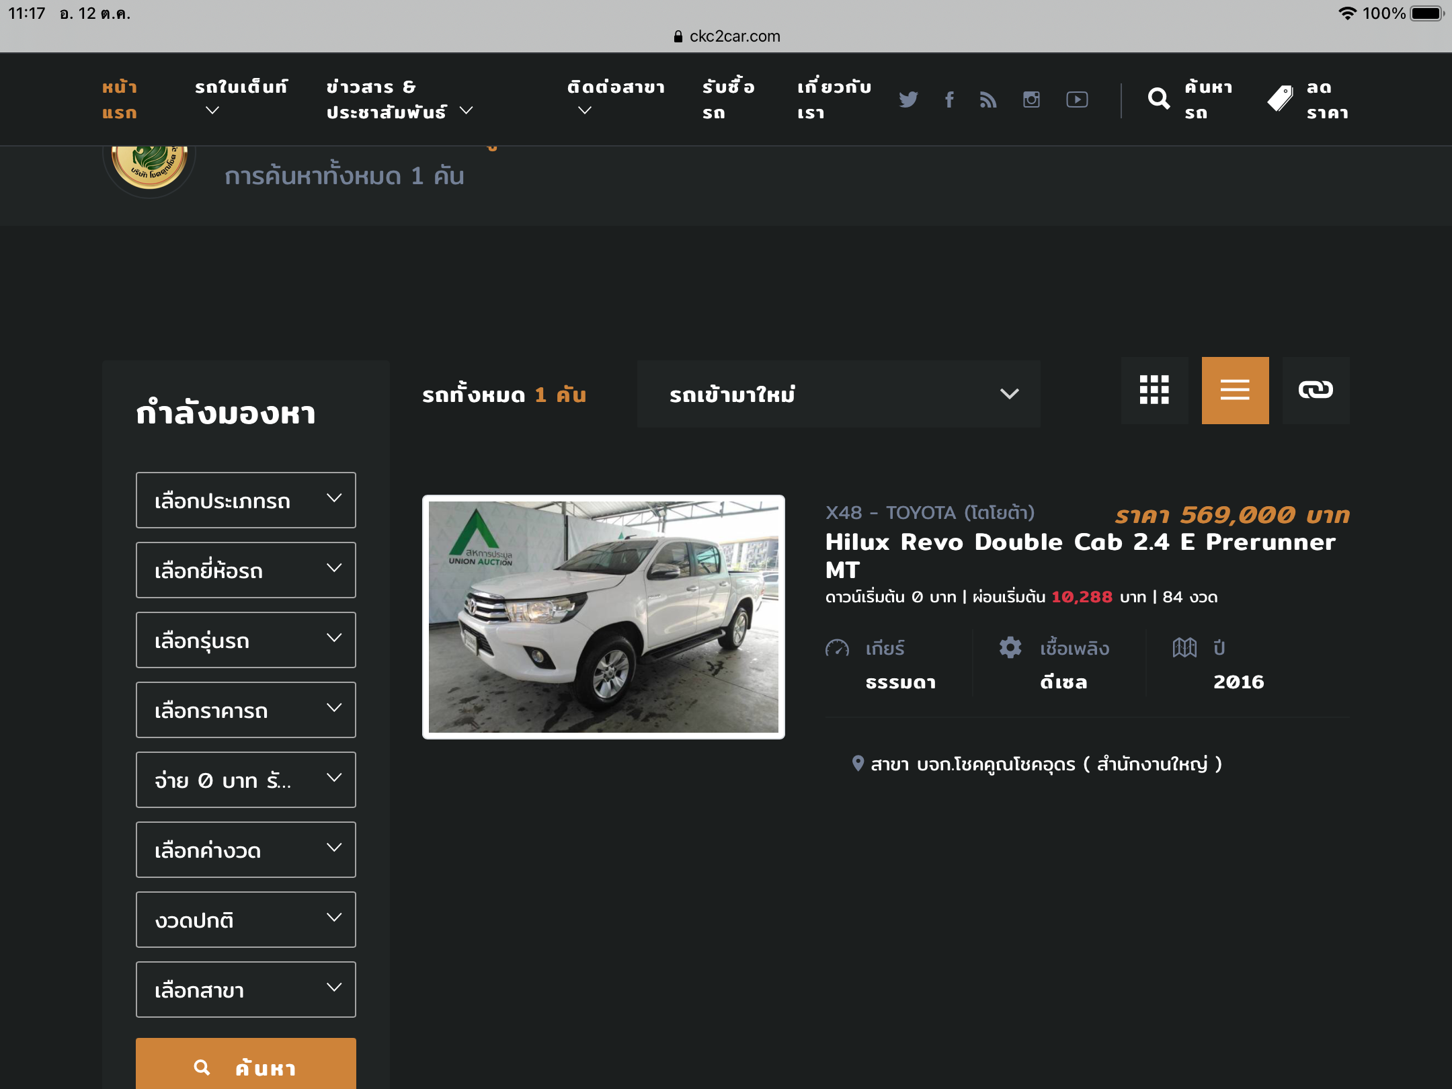The height and width of the screenshot is (1089, 1452).
Task: Click the white Toyota pickup thumbnail
Action: point(603,617)
